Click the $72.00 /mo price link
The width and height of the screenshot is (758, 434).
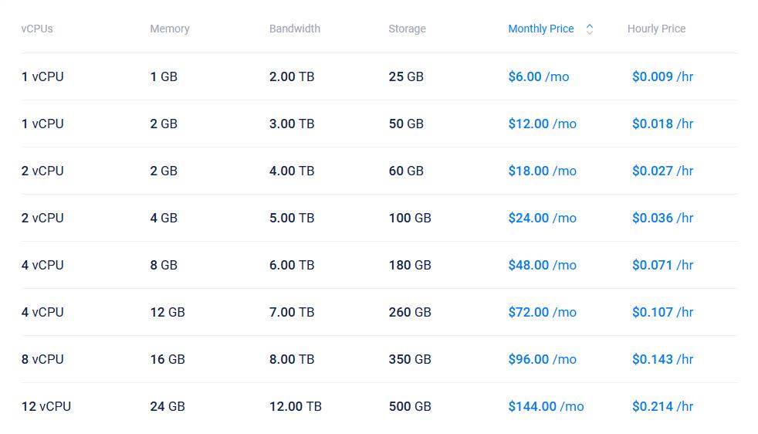pos(542,312)
